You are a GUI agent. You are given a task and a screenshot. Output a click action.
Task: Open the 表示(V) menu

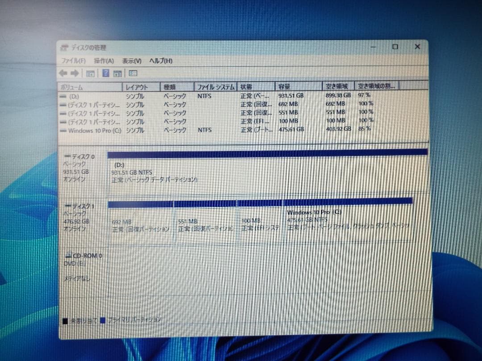click(132, 61)
